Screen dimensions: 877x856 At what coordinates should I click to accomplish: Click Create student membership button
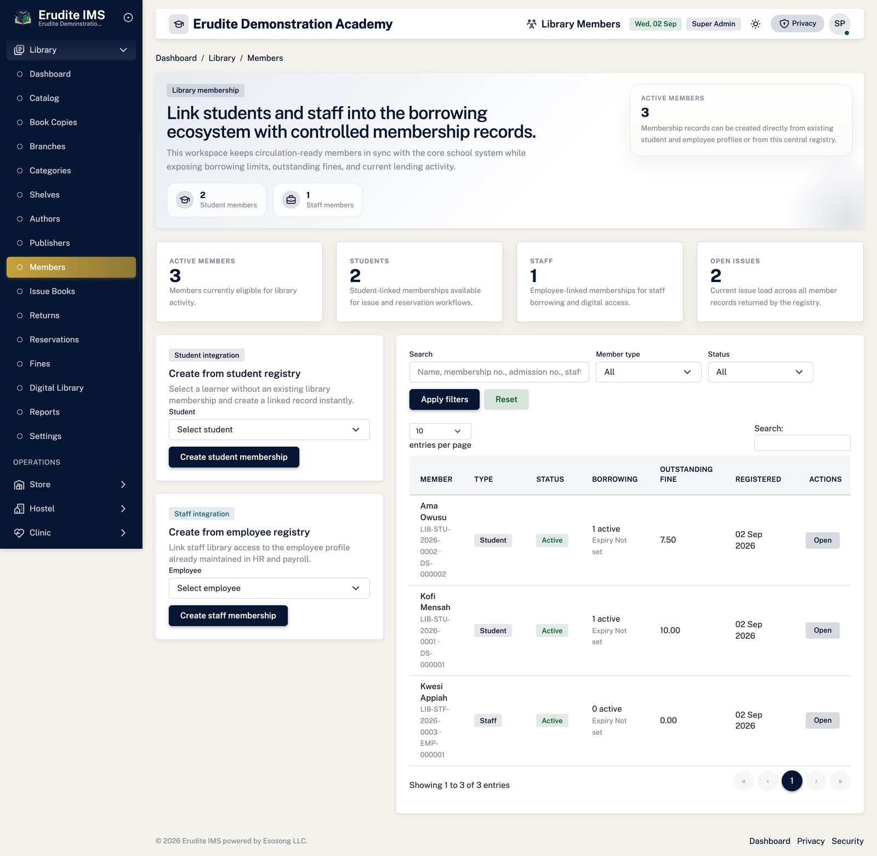pyautogui.click(x=234, y=457)
